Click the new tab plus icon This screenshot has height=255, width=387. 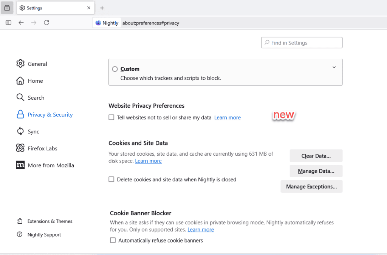click(102, 8)
